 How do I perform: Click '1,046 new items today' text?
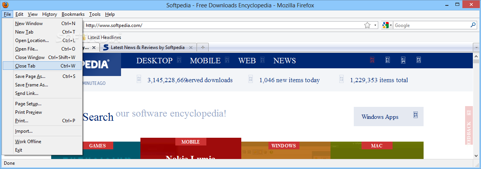click(289, 80)
